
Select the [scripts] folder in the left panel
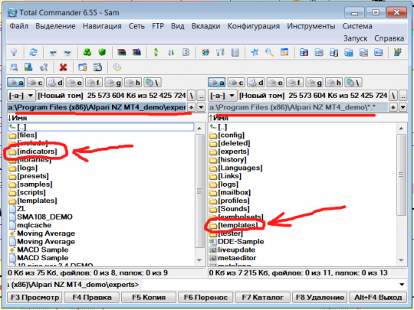click(31, 192)
